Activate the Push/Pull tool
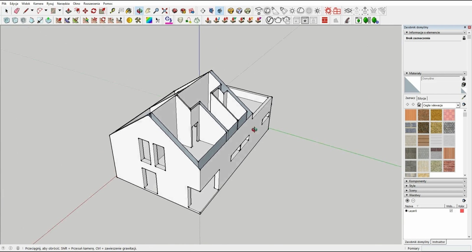Image resolution: width=472 pixels, height=252 pixels. pos(68,11)
